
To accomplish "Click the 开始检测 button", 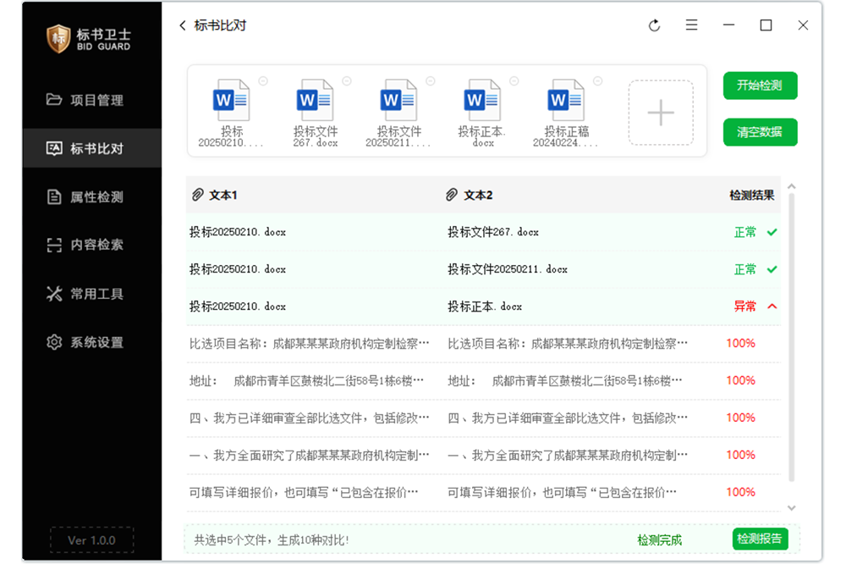I will [760, 86].
